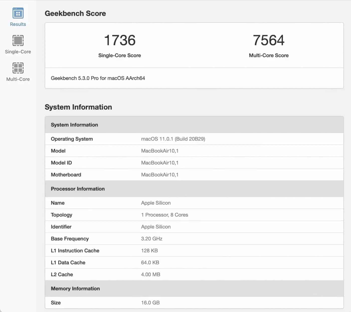
Task: Click the Size row label
Action: (56, 303)
